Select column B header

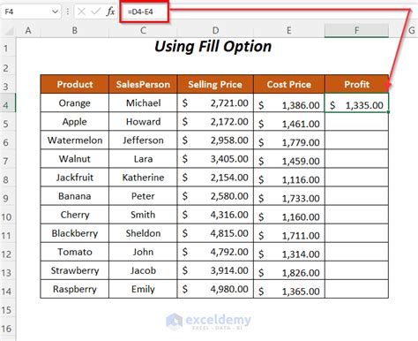75,31
